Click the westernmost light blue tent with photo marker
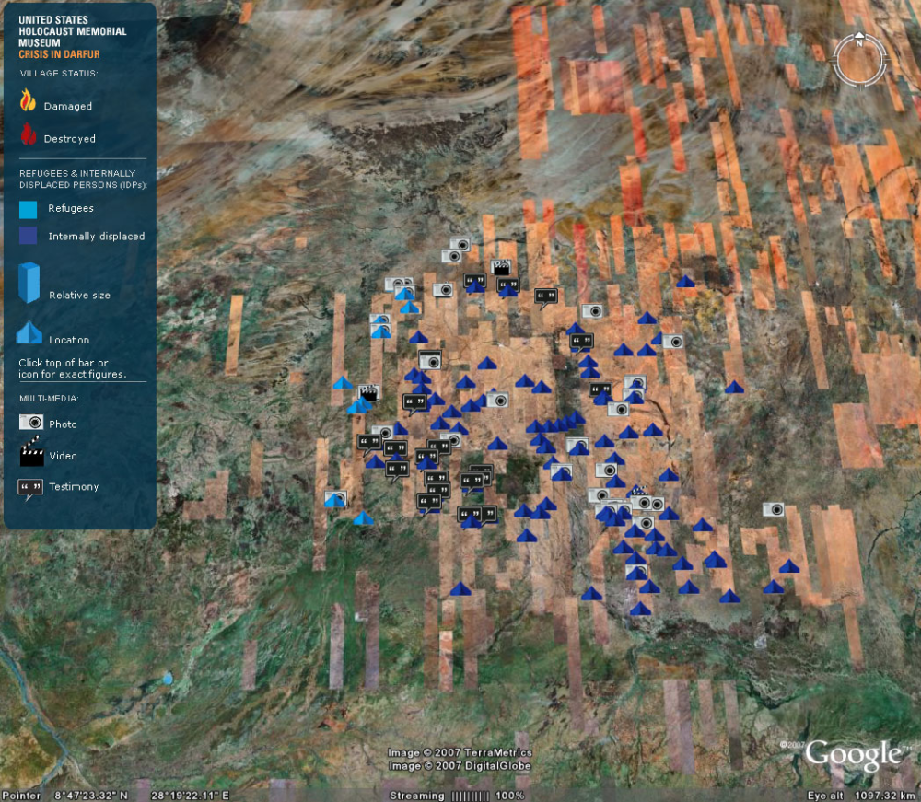Screen dimensions: 921x802 coord(335,500)
